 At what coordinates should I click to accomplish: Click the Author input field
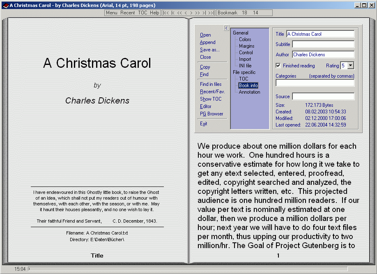pyautogui.click(x=323, y=54)
